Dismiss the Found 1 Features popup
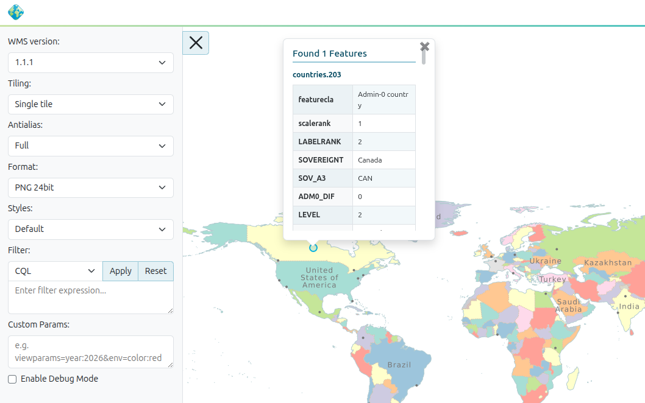This screenshot has height=403, width=645. click(424, 47)
